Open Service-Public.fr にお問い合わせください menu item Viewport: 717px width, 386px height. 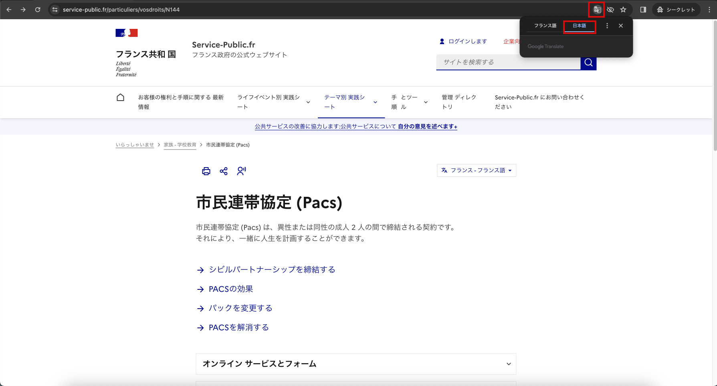tap(540, 102)
